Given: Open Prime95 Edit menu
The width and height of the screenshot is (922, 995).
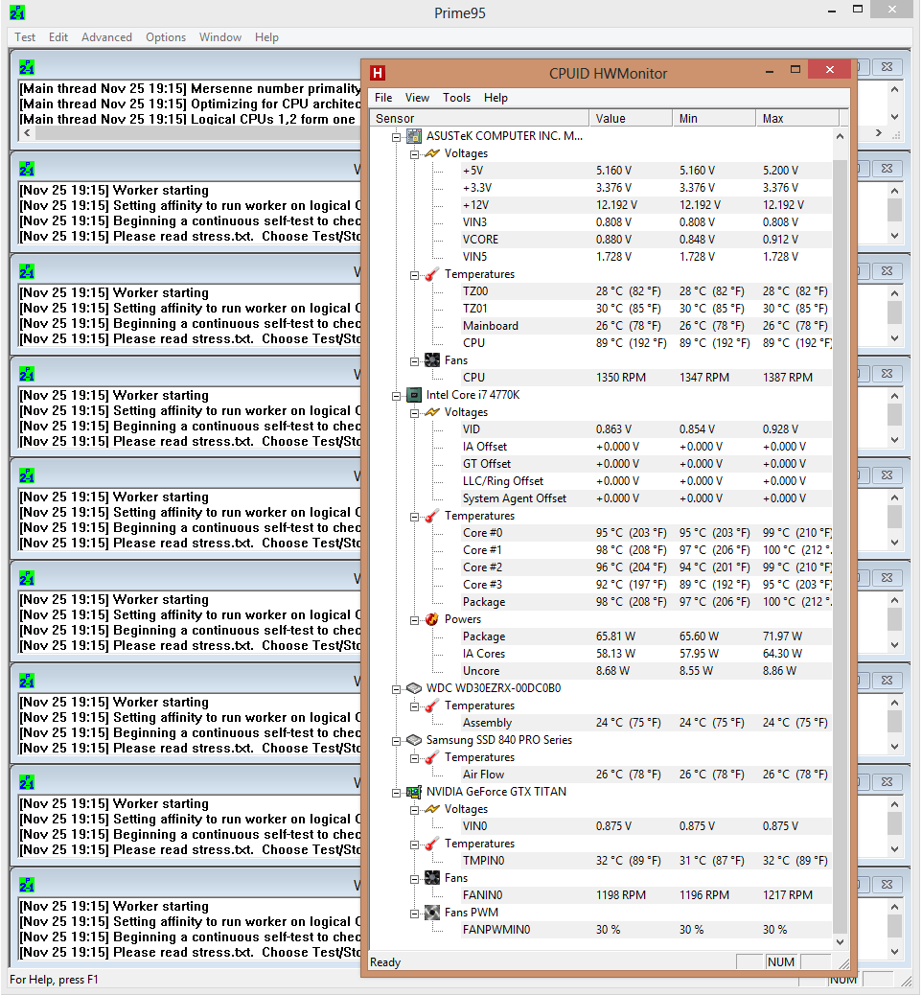Looking at the screenshot, I should pyautogui.click(x=58, y=37).
